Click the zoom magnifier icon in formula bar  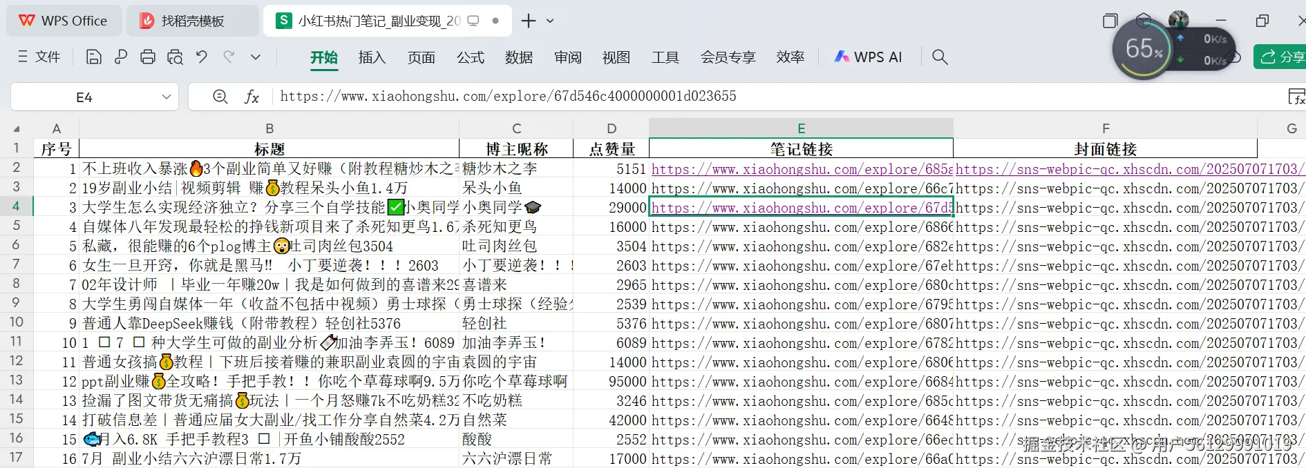tap(220, 97)
